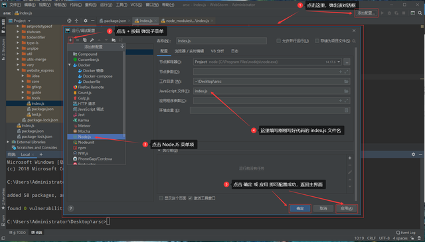
Task: Collapse the Docker group in configuration list
Action: pos(69,65)
